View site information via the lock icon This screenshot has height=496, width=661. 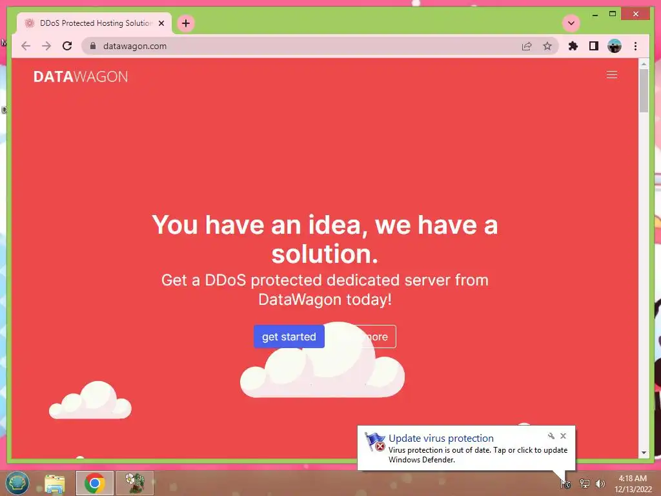point(93,46)
